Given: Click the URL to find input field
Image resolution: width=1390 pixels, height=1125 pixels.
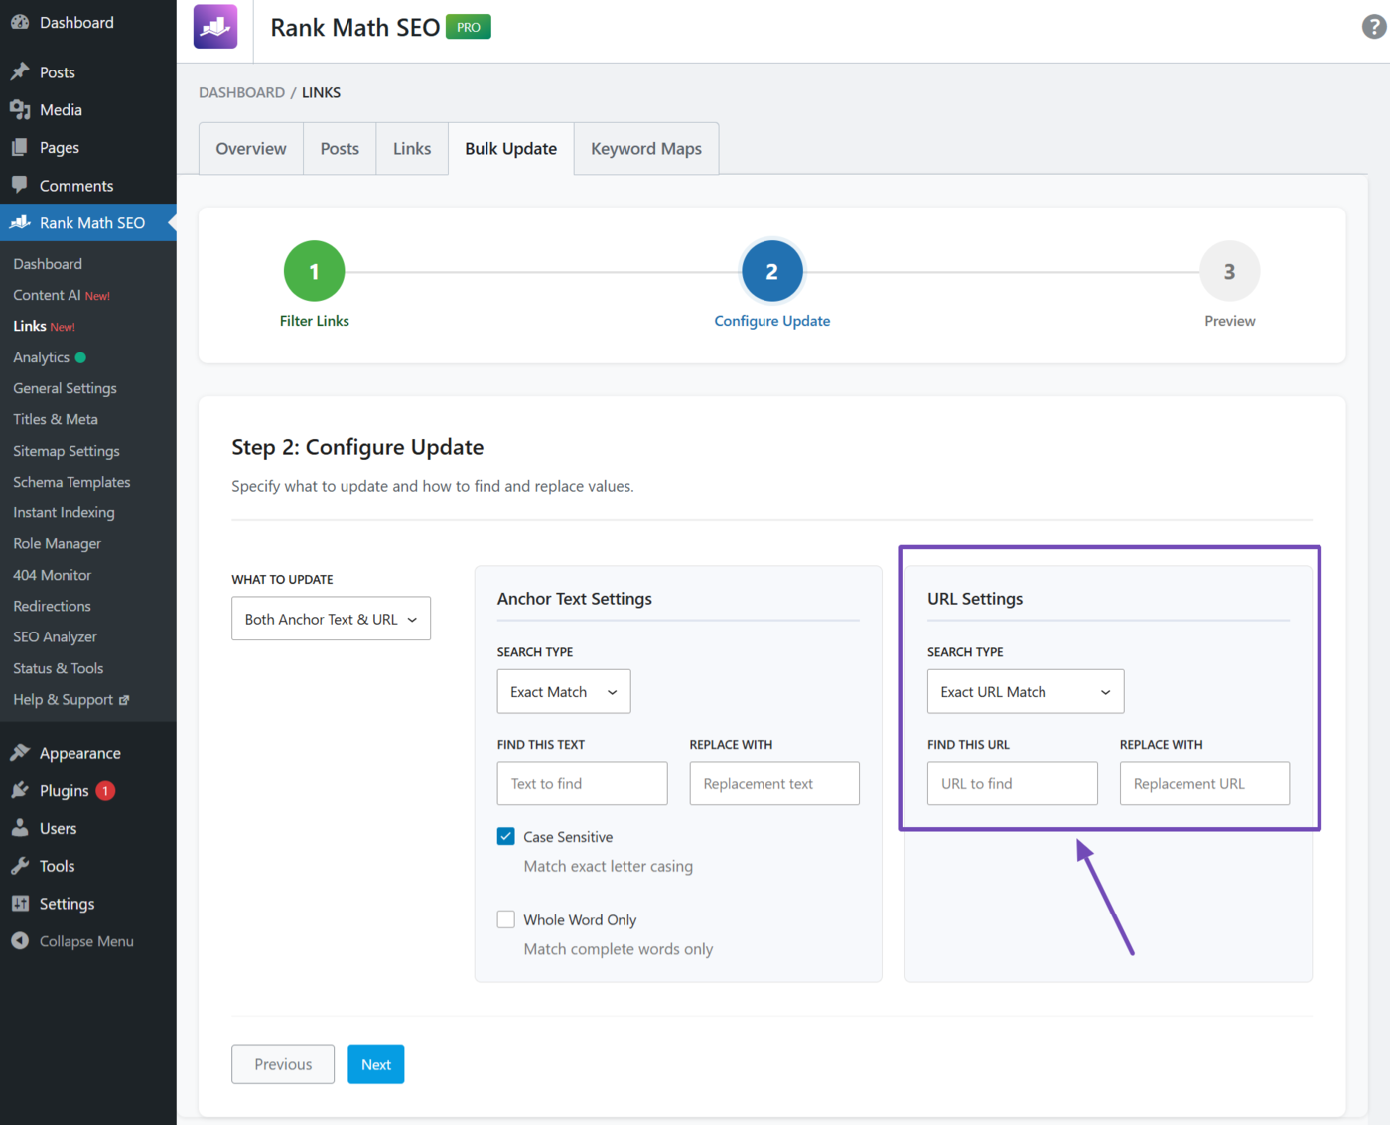Looking at the screenshot, I should pos(1012,783).
